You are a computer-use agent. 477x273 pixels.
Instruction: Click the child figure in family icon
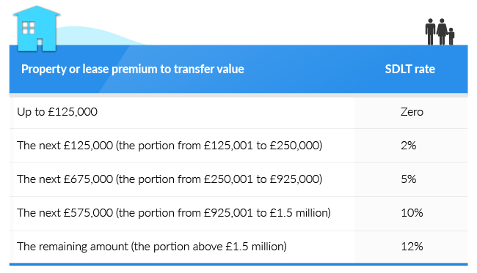pos(451,37)
